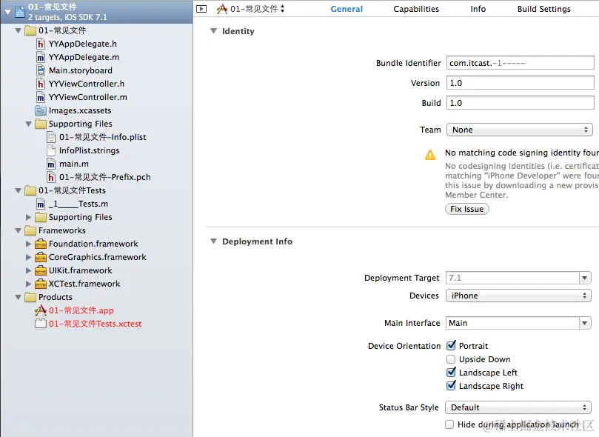
Task: Click the Build number text field
Action: click(521, 103)
